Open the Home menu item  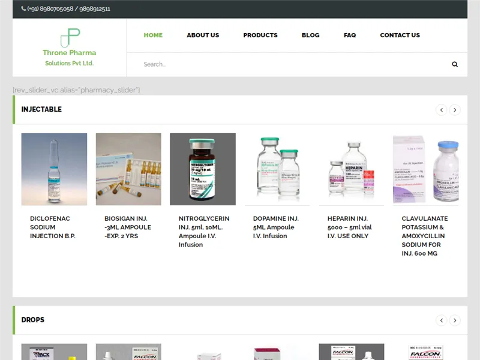153,35
